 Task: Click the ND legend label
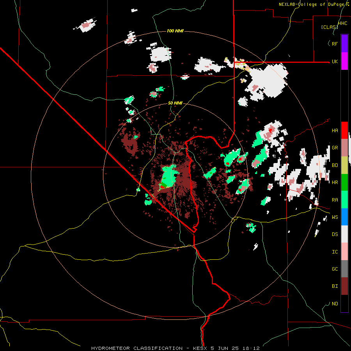(x=335, y=304)
